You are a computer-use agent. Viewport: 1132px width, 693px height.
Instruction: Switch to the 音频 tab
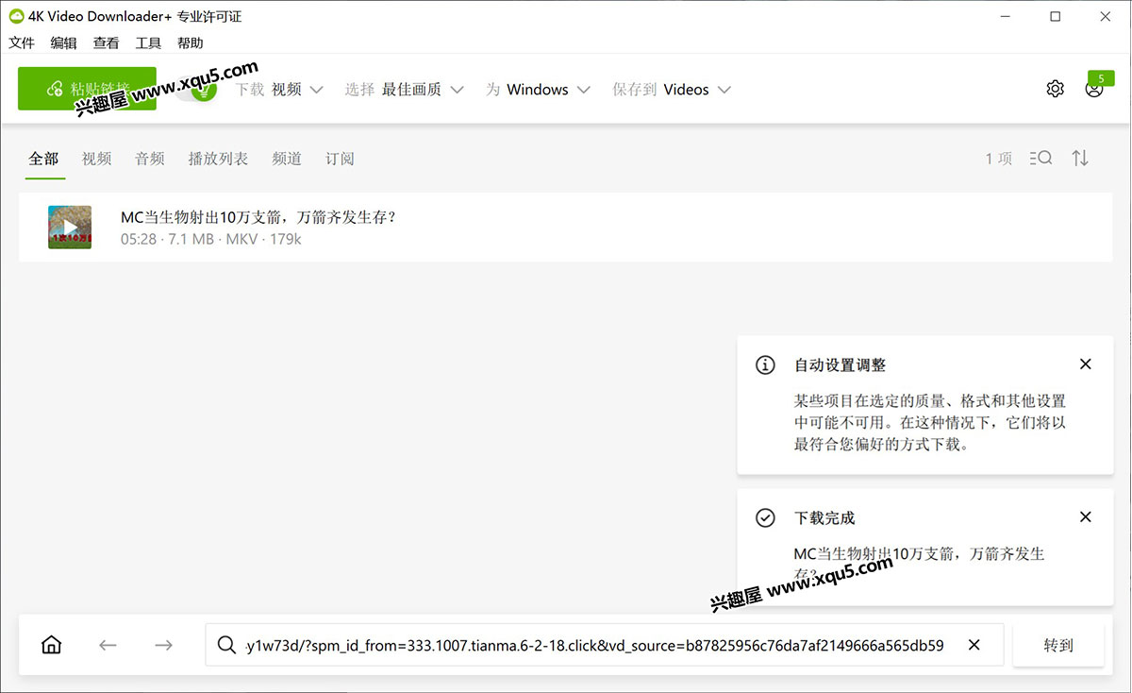(x=149, y=159)
